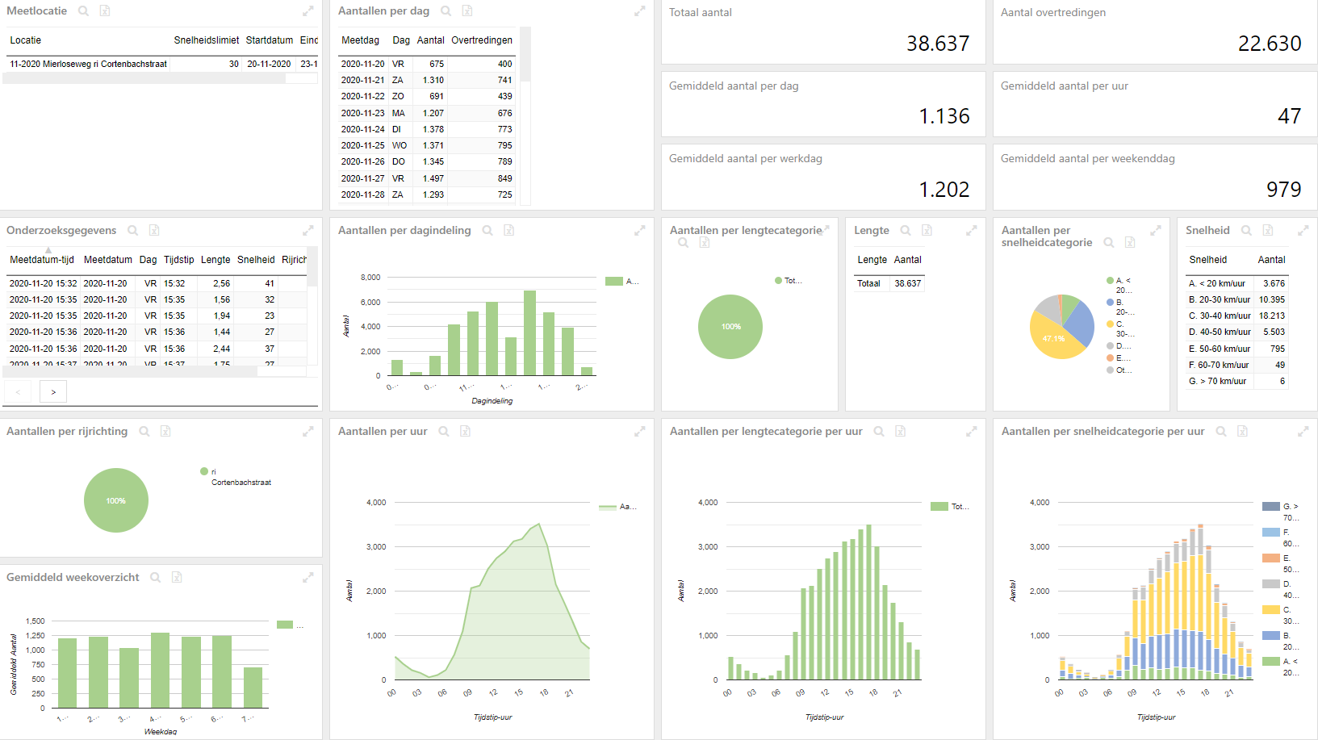Search in the Gemiddeld weekoverzicht panel
The image size is (1318, 740).
pos(155,578)
